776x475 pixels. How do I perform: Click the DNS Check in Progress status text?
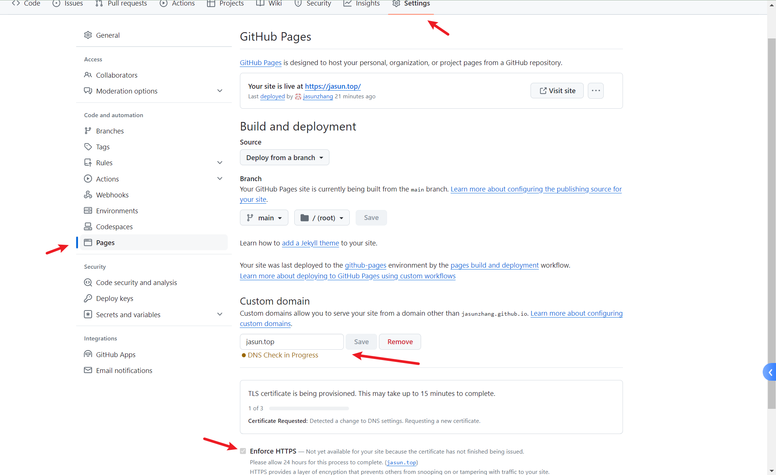tap(283, 355)
